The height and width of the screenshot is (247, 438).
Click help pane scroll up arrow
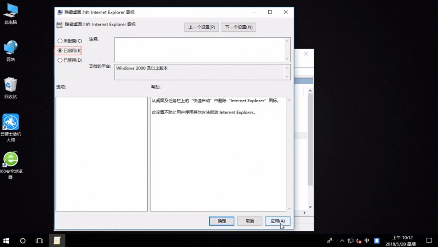(x=289, y=101)
